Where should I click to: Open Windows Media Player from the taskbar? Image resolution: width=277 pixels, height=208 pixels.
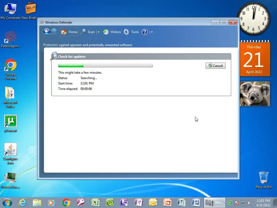[51, 203]
